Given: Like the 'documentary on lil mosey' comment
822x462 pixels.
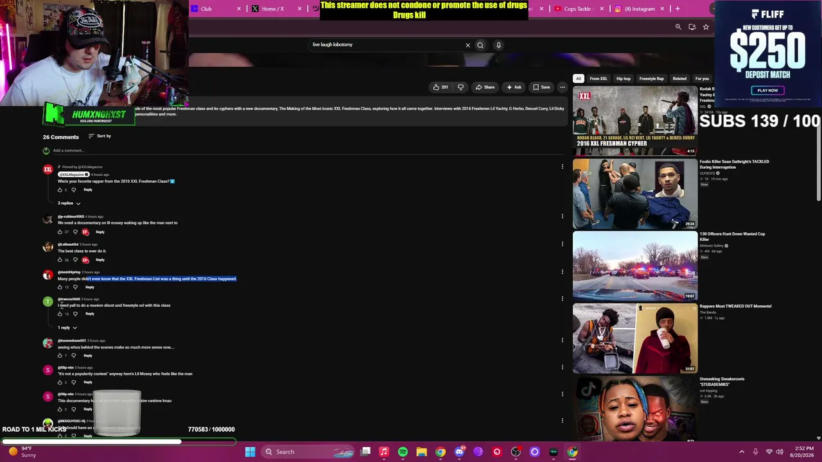Looking at the screenshot, I should pyautogui.click(x=60, y=232).
